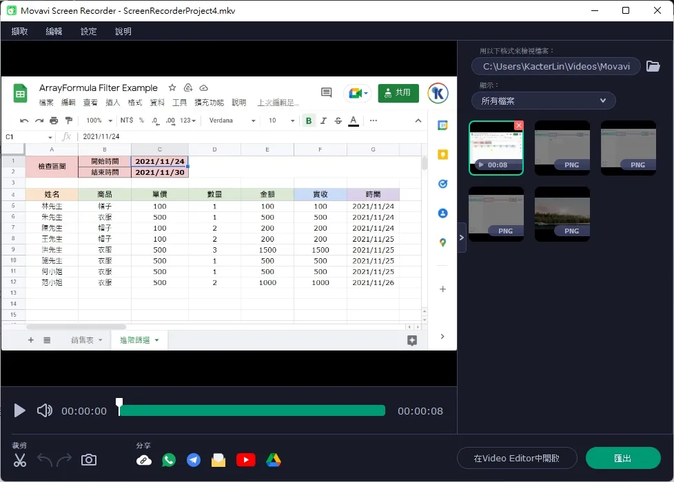This screenshot has height=482, width=674.
Task: Share via the copy link cloud icon
Action: [x=143, y=461]
